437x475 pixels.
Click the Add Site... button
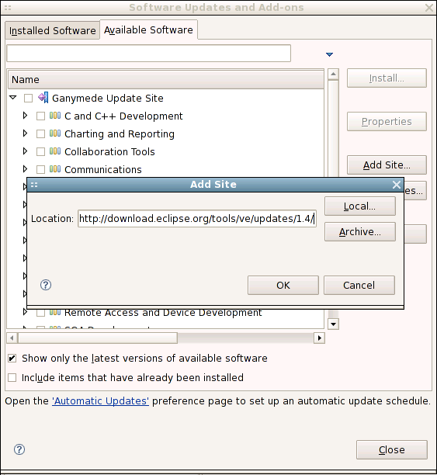(387, 165)
